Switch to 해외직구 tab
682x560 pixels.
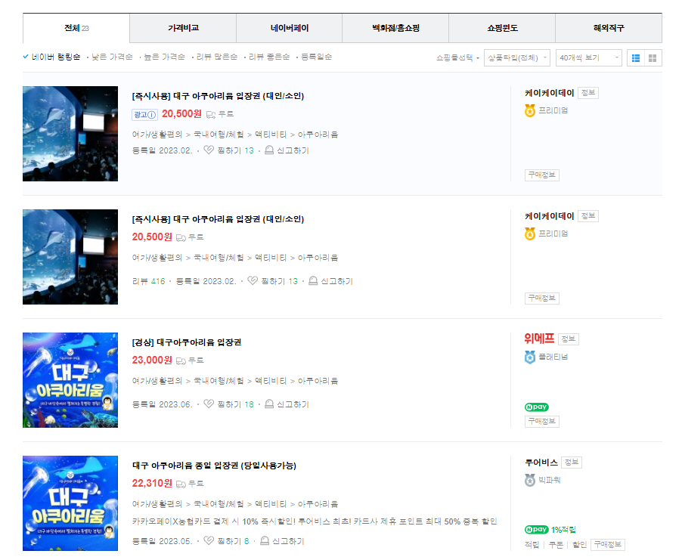[609, 28]
